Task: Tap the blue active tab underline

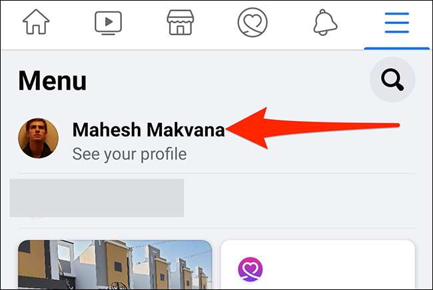Action: pos(397,49)
